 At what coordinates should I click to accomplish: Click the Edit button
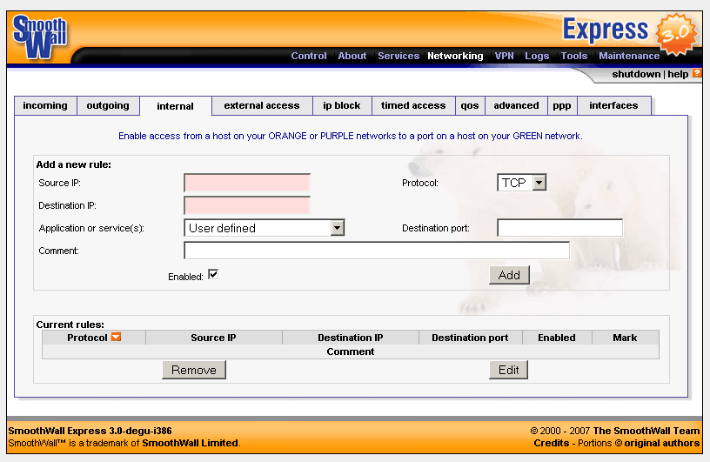tap(508, 370)
